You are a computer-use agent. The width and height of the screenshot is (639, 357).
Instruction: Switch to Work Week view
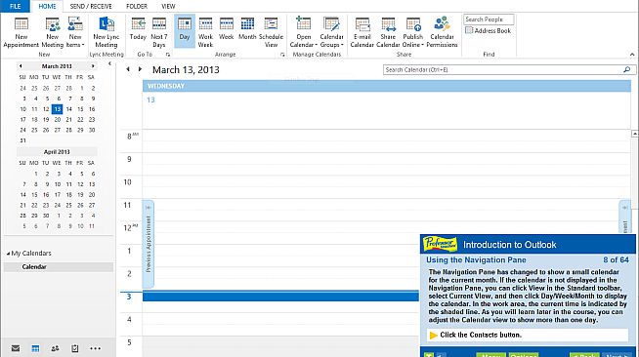pyautogui.click(x=205, y=32)
